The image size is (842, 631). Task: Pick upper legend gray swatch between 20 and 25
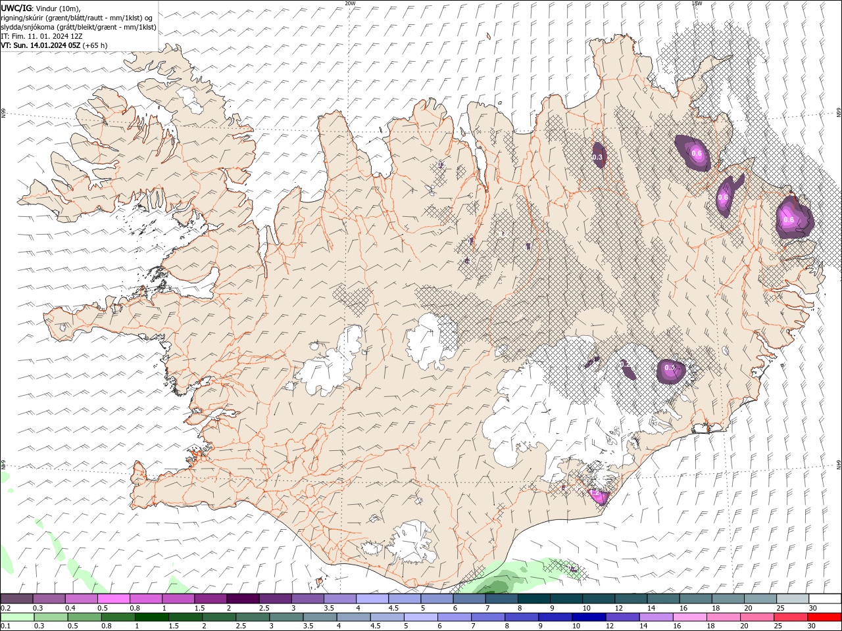coord(760,599)
